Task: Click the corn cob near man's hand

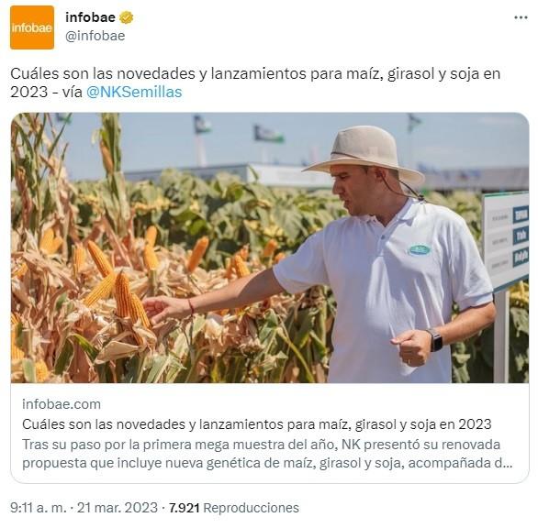Action: click(x=131, y=299)
